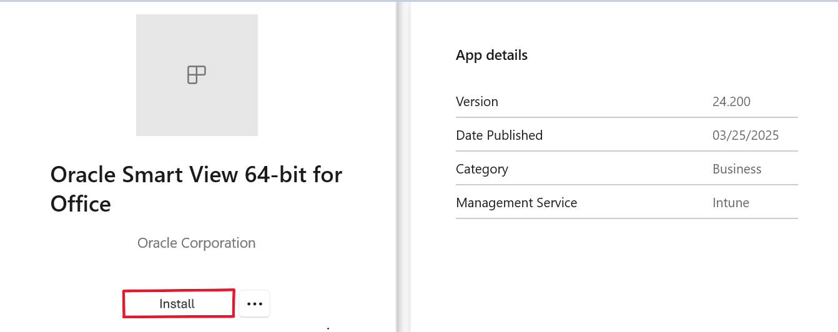Click the Business category value
Viewport: 838px width, 332px height.
[737, 168]
